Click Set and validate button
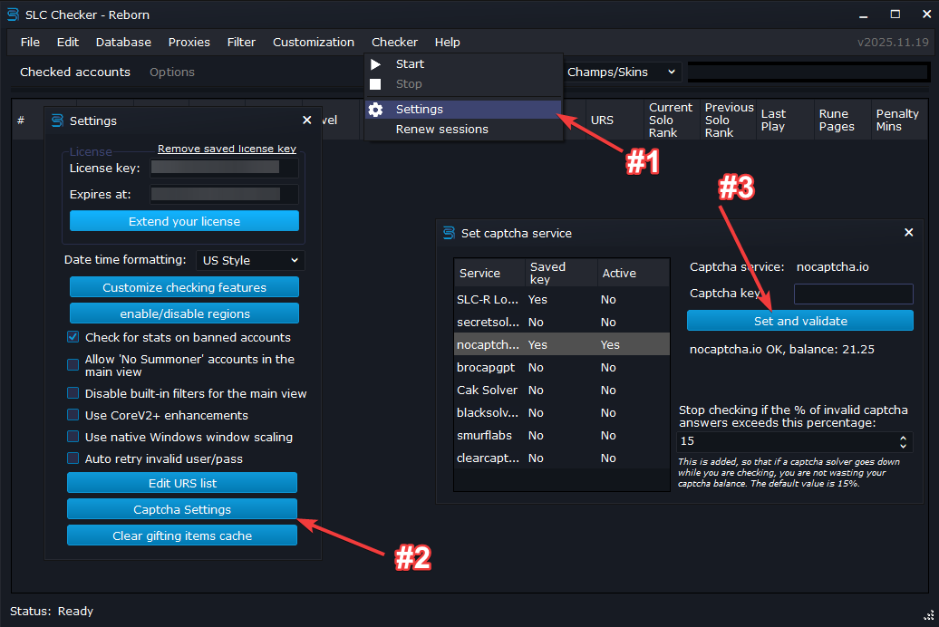The width and height of the screenshot is (939, 627). (x=800, y=321)
